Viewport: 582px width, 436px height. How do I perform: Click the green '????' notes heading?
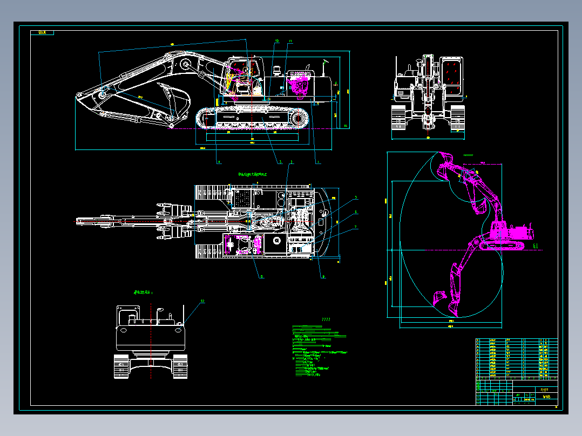[326, 319]
